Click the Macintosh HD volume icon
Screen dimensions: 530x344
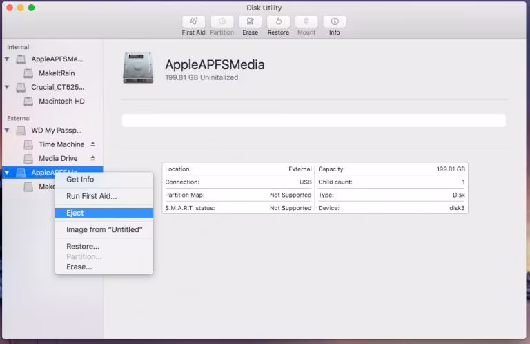tap(28, 102)
